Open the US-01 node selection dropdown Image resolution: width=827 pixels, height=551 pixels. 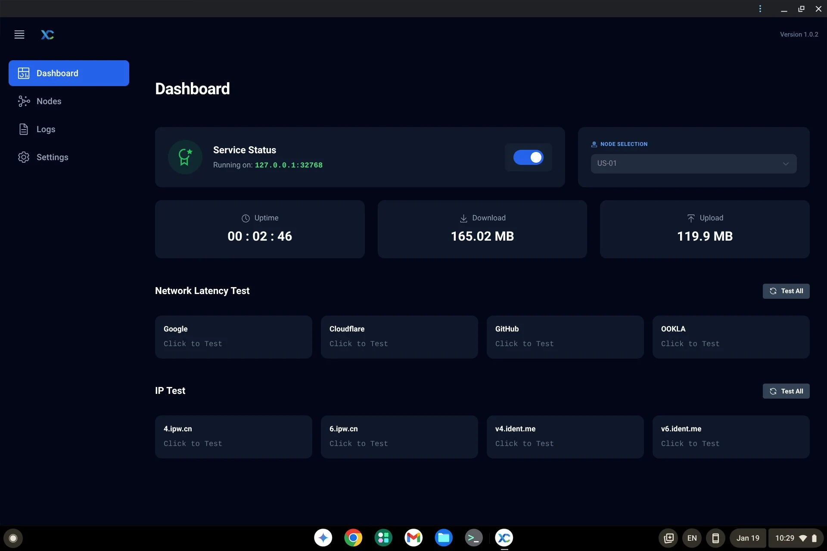(693, 164)
